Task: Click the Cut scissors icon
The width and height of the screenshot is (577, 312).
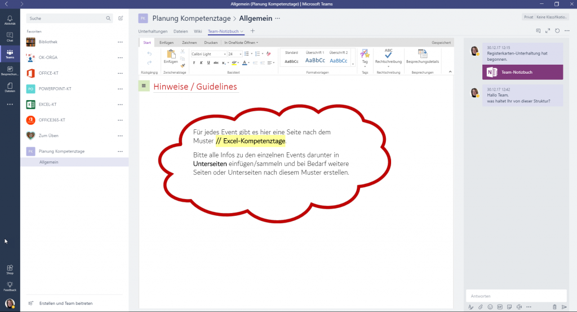Action: pyautogui.click(x=183, y=51)
